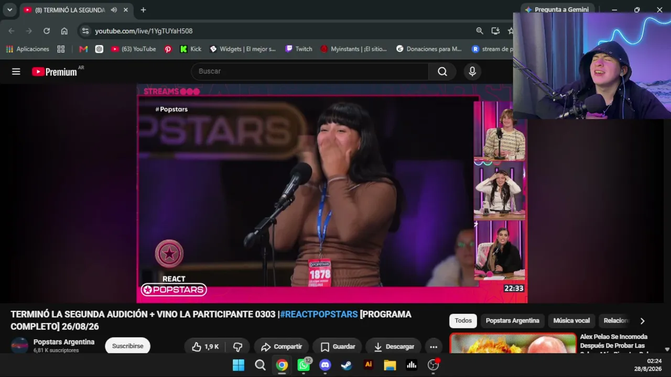Select the Relacionados filter chip

(615, 320)
